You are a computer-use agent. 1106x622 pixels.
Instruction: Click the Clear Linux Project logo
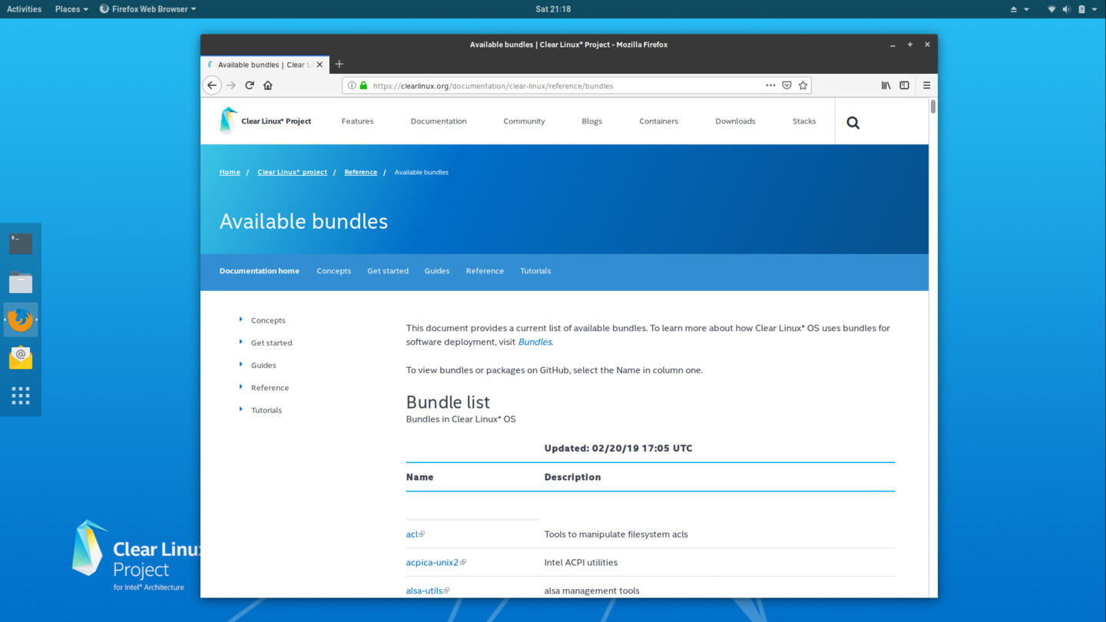pyautogui.click(x=265, y=121)
